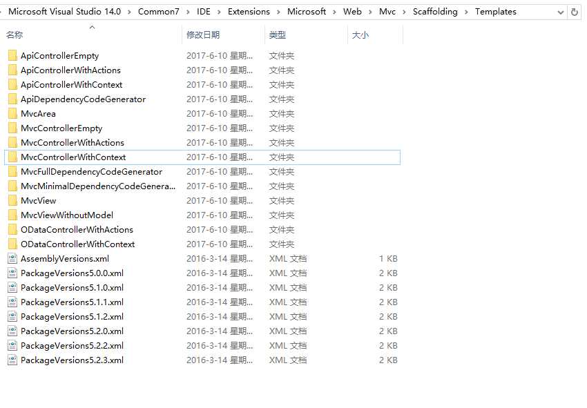The width and height of the screenshot is (587, 408).
Task: Go to the Scaffolding breadcrumb
Action: pos(435,12)
